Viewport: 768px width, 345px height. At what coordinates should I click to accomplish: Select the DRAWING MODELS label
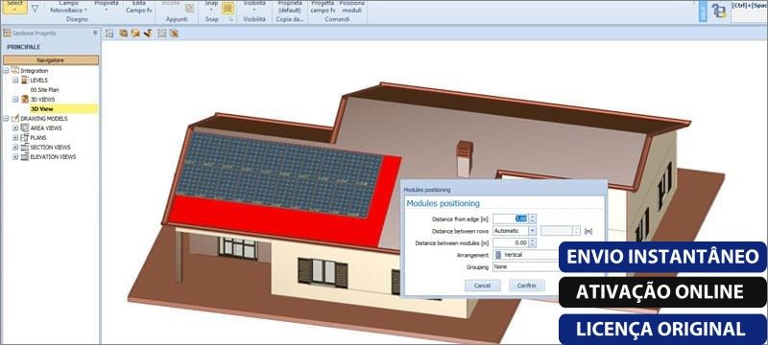pos(44,119)
